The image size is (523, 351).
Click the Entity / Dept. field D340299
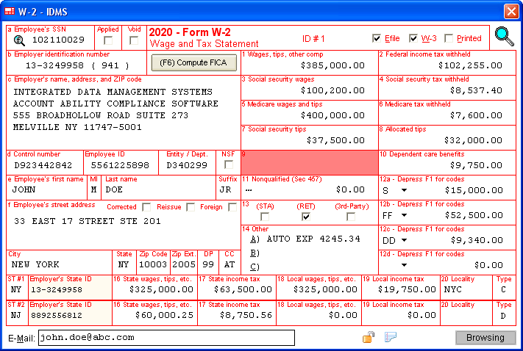coord(187,165)
